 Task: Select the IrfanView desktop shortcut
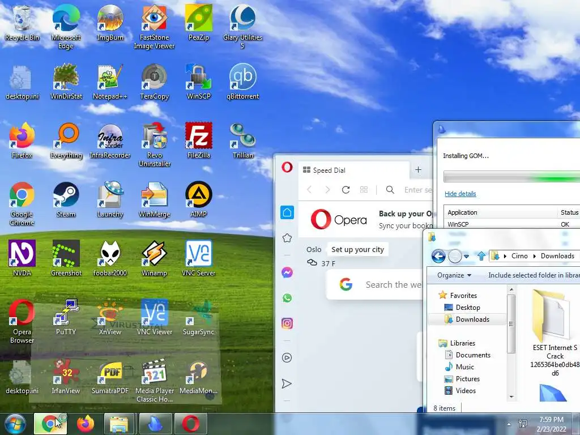point(66,376)
